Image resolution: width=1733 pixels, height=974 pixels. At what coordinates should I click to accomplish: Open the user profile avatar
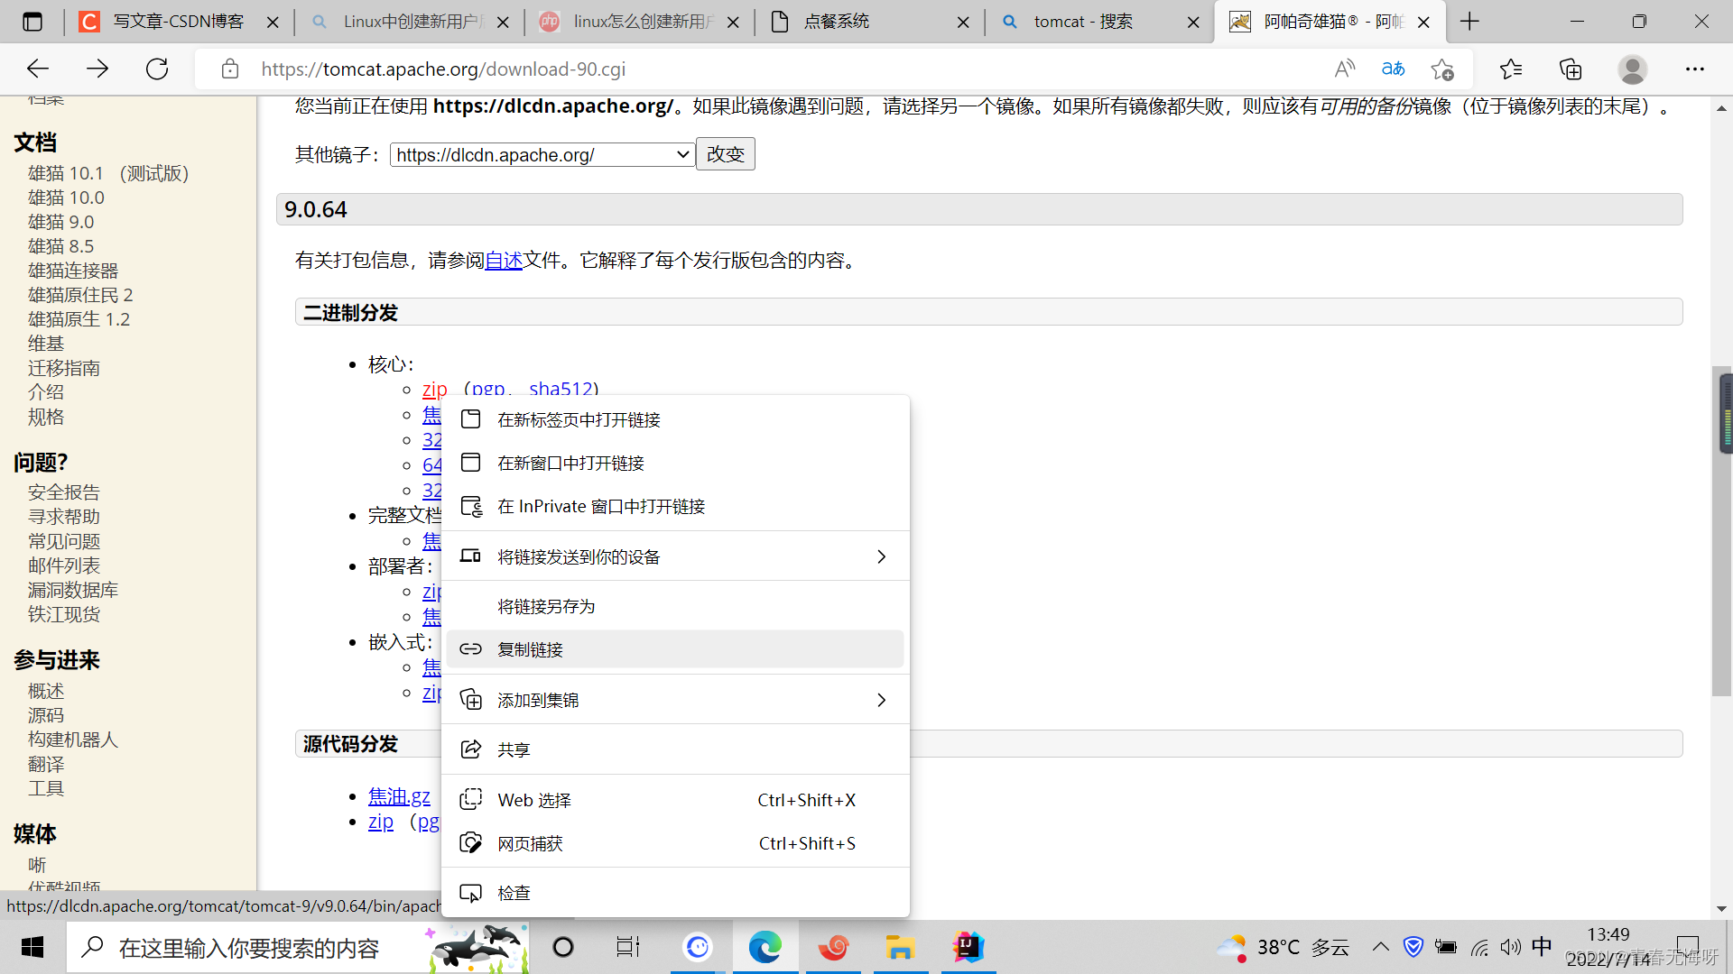pos(1632,69)
